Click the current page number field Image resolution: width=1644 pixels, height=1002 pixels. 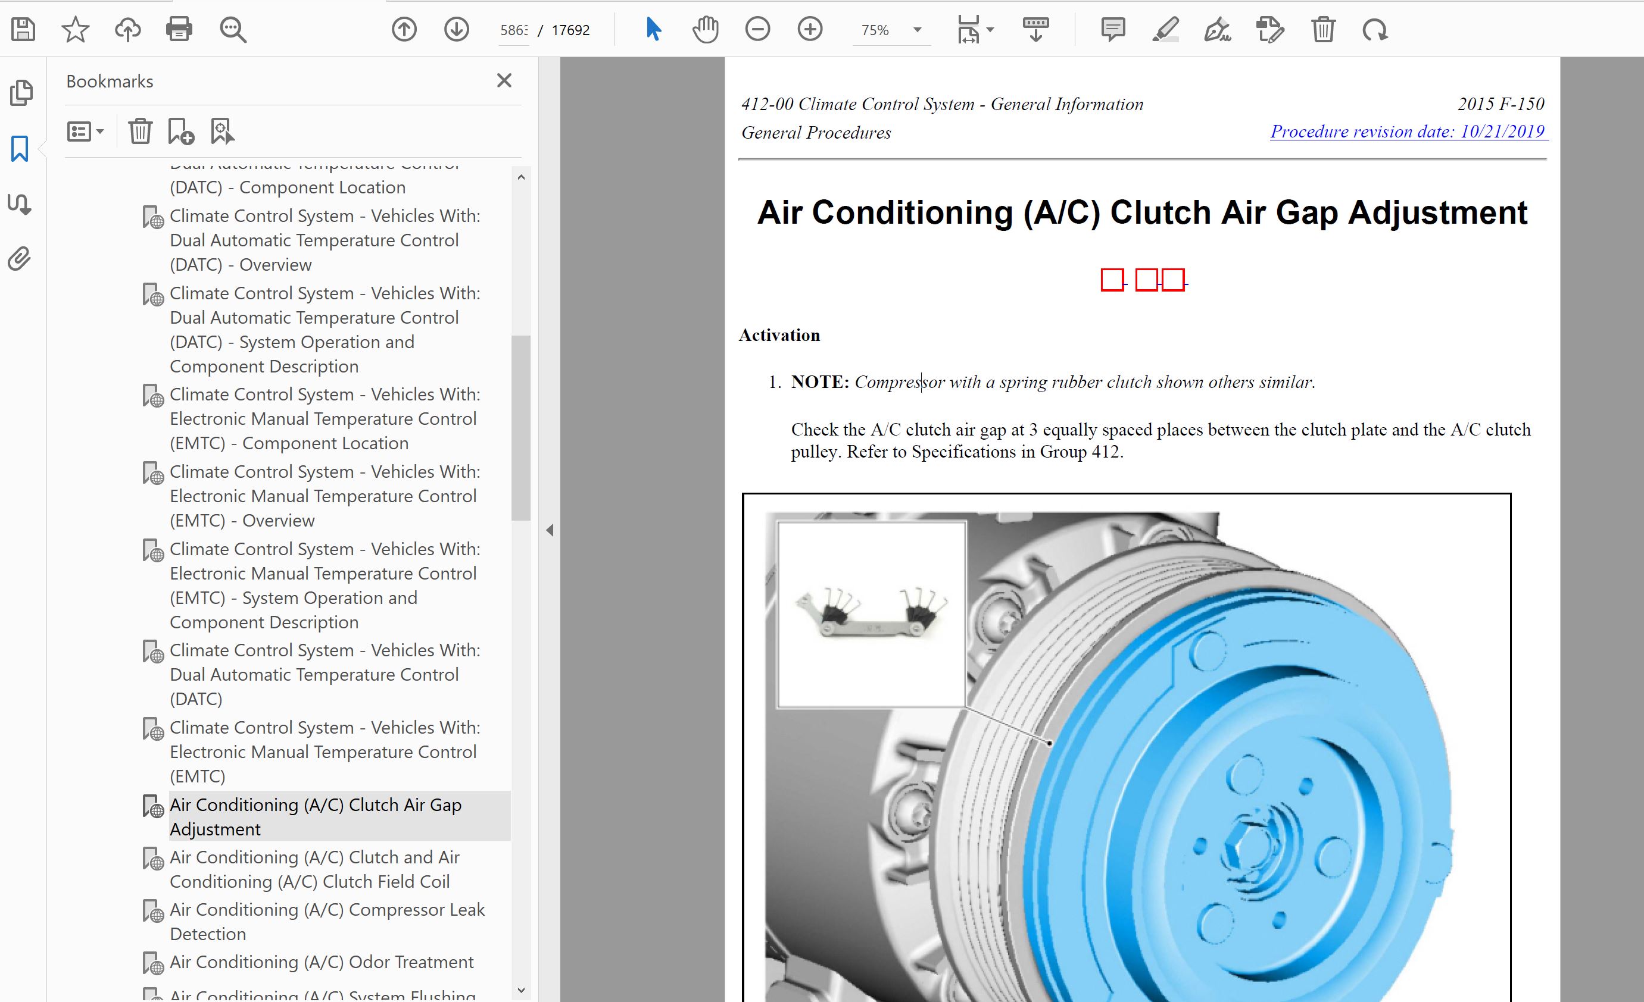click(514, 30)
